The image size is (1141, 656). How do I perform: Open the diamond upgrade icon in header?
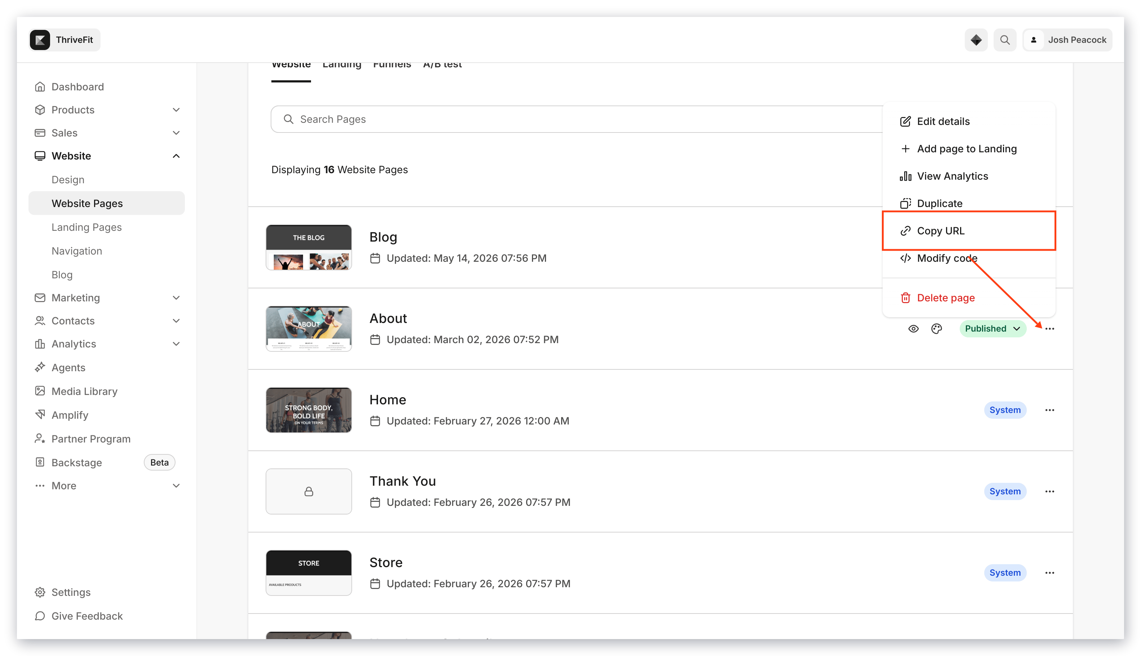pyautogui.click(x=976, y=40)
